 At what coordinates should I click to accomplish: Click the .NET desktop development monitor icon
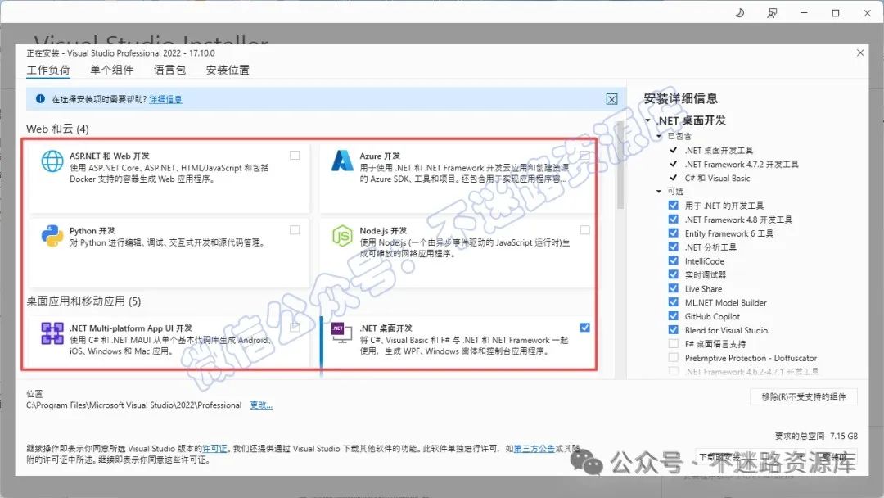(341, 333)
